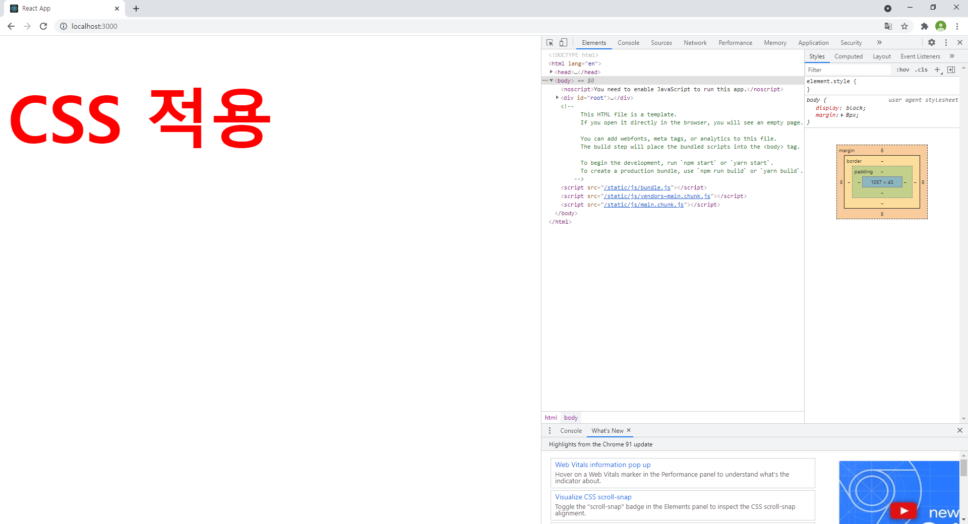Close the DevTools panel
This screenshot has height=524, width=968.
(960, 43)
